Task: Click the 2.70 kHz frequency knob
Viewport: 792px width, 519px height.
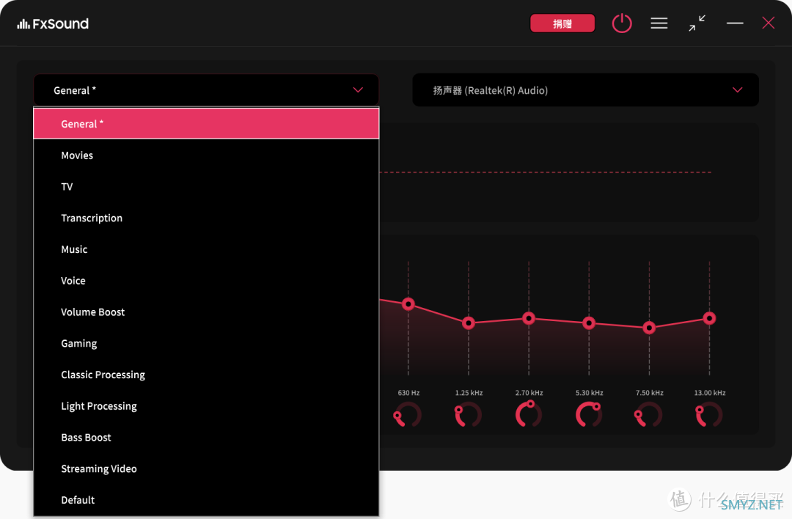Action: click(x=528, y=414)
